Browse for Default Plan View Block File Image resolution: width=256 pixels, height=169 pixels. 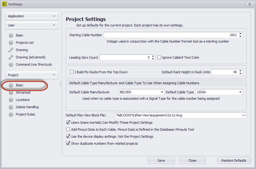(x=244, y=115)
